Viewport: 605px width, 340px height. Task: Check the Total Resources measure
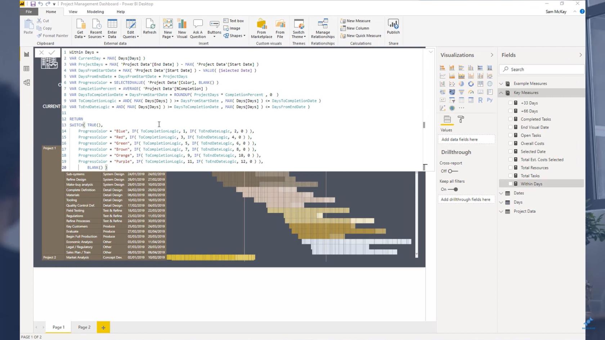pos(510,168)
